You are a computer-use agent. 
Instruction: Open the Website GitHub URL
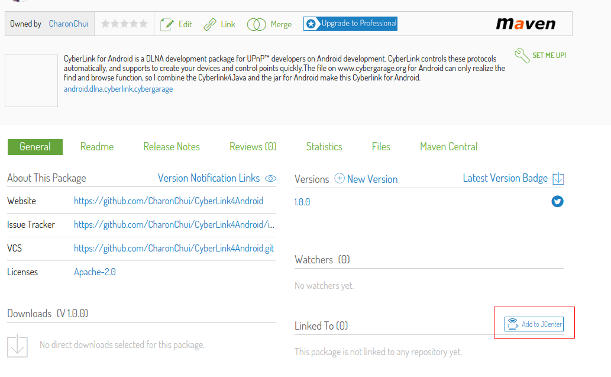(x=169, y=201)
